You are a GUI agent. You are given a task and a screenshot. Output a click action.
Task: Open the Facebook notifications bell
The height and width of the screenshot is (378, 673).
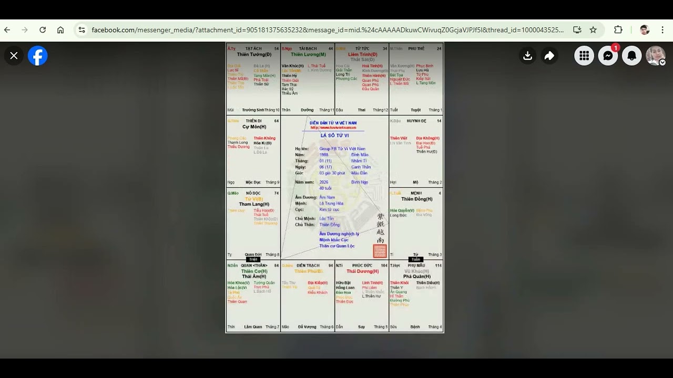632,56
